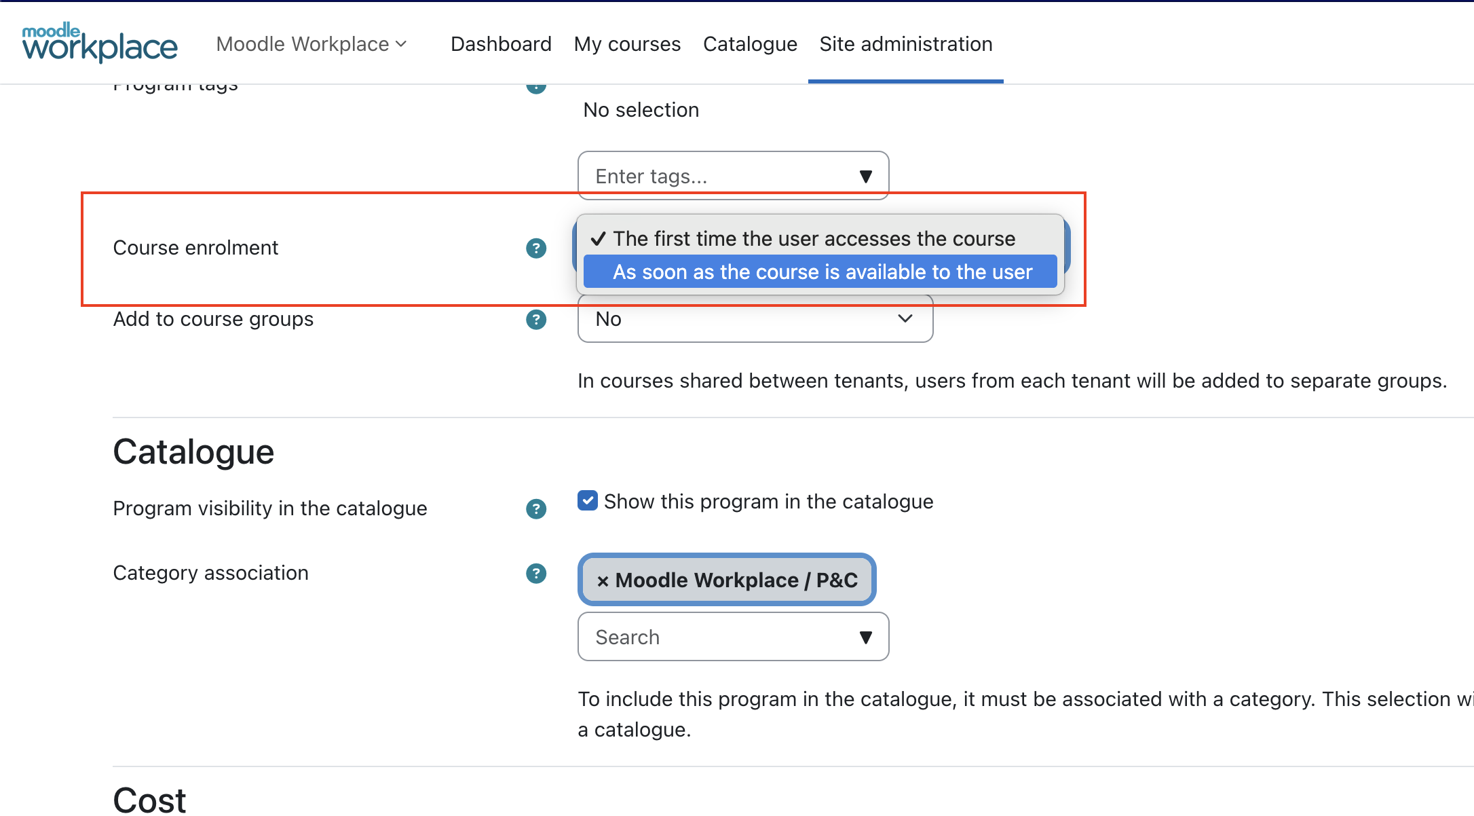This screenshot has height=816, width=1474.
Task: Open help icon for Category association
Action: pos(536,574)
